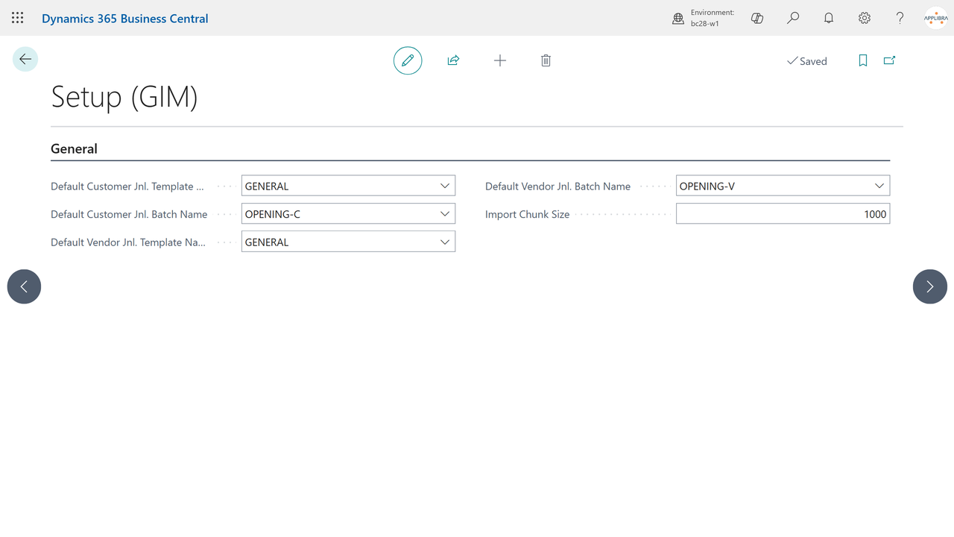The image size is (954, 537).
Task: Bookmark this page
Action: pos(863,60)
